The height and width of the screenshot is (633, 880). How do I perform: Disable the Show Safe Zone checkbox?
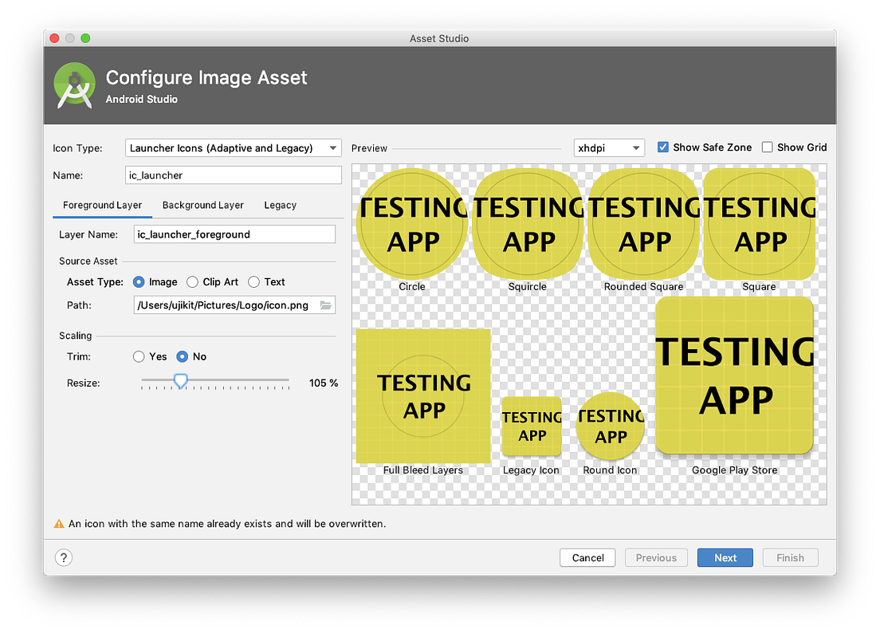tap(662, 147)
